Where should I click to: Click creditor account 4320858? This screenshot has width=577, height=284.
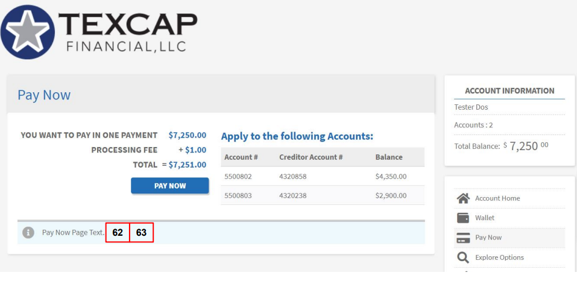tap(293, 177)
